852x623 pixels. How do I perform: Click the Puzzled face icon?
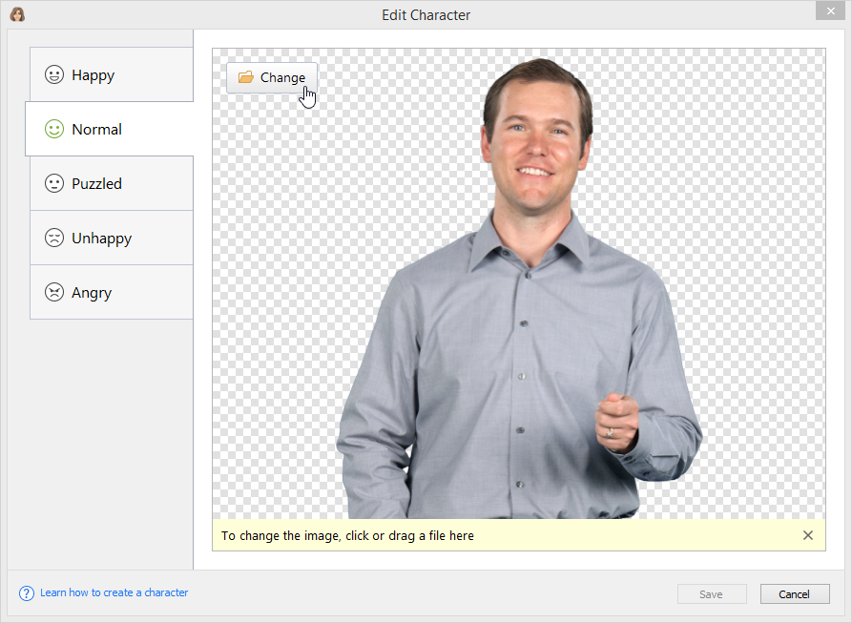click(54, 183)
